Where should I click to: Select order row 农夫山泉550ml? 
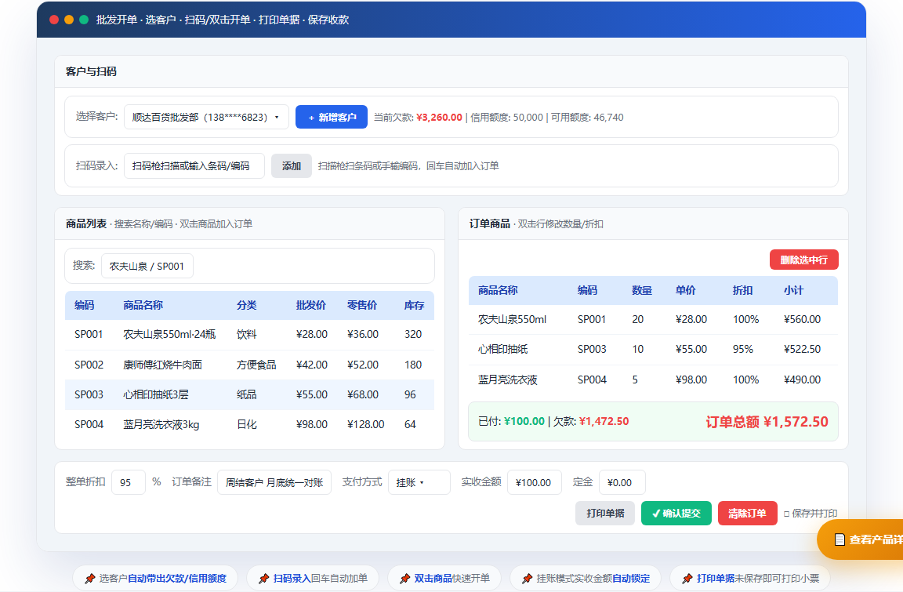[653, 320]
